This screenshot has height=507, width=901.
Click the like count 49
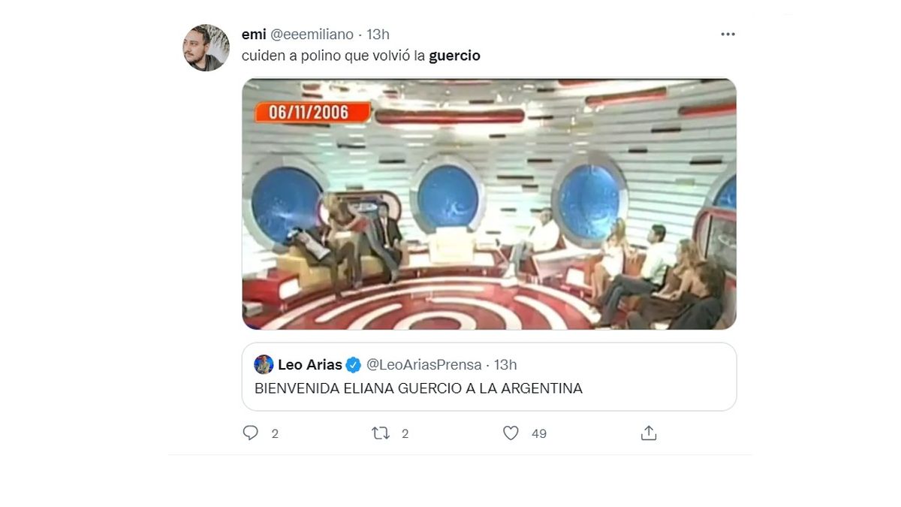(x=539, y=433)
